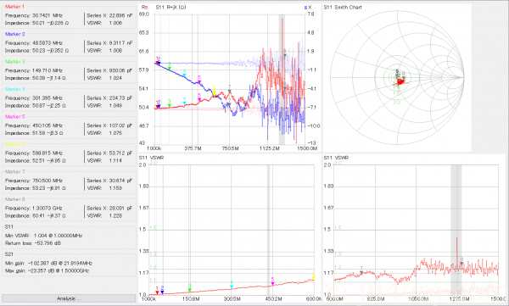Click the S21 Max gain reading
The image size is (509, 306).
tap(47, 271)
